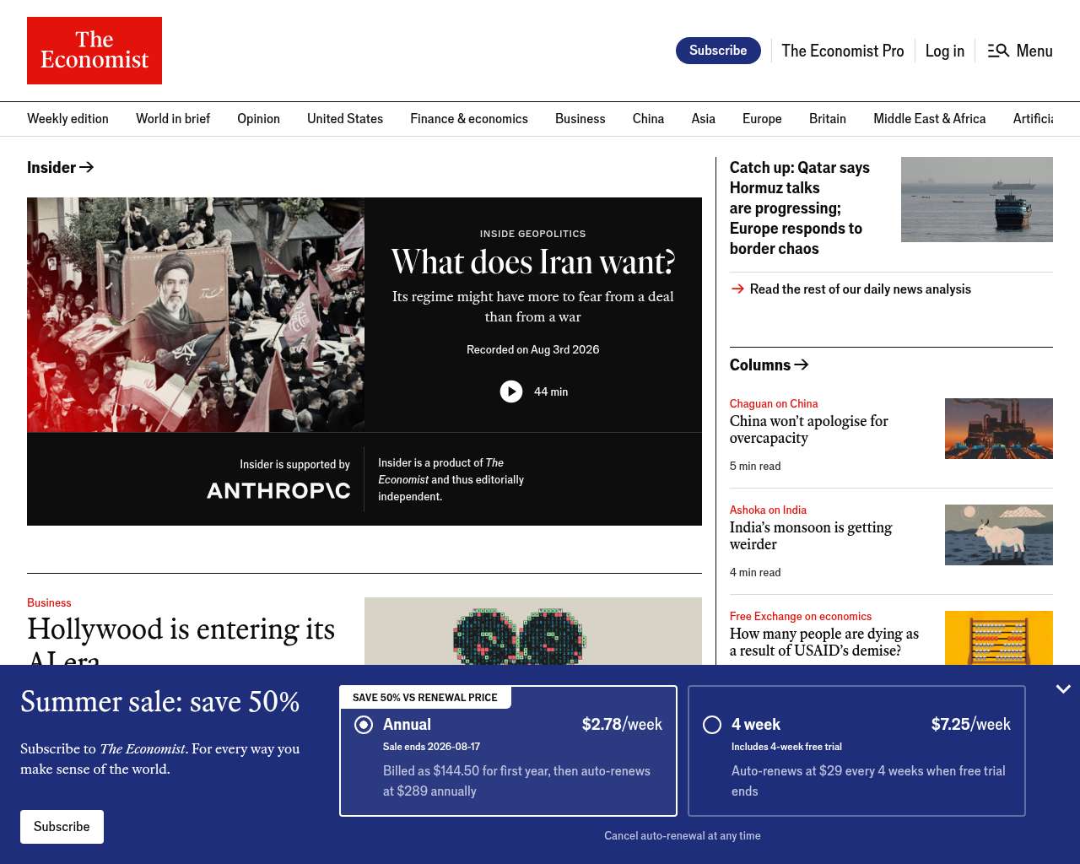
Task: Open the Business navigation item
Action: coord(580,119)
